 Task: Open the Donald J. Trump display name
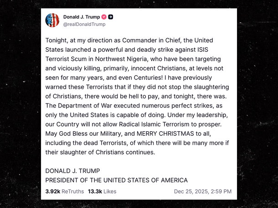[x=81, y=17]
